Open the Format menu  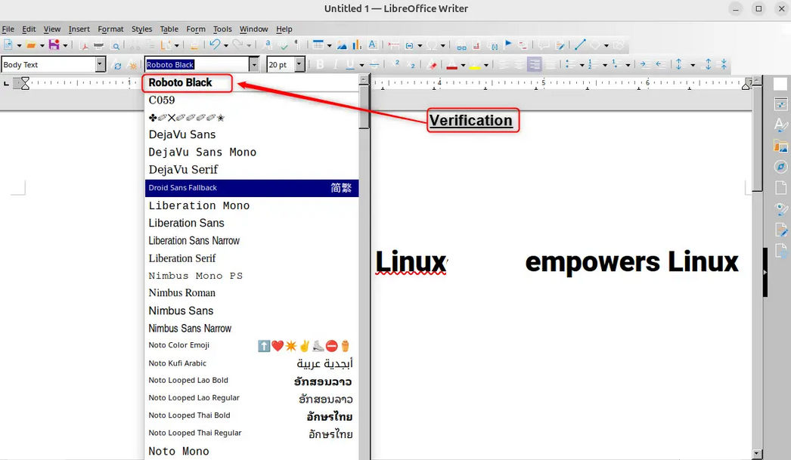[110, 29]
